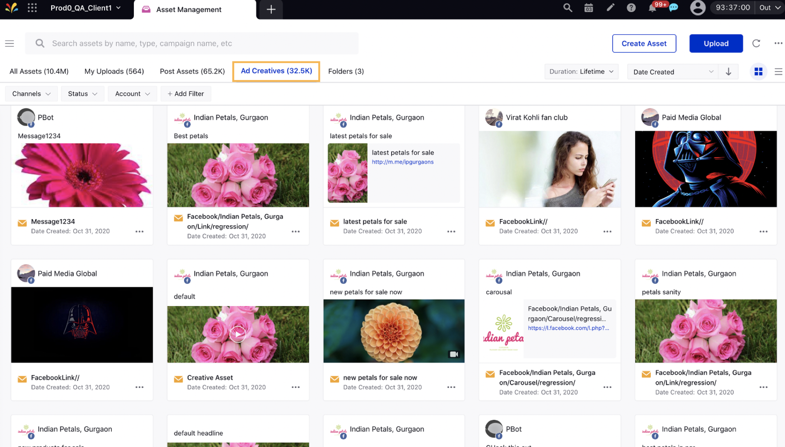Open more options for Message1234 asset
785x447 pixels.
click(x=140, y=231)
